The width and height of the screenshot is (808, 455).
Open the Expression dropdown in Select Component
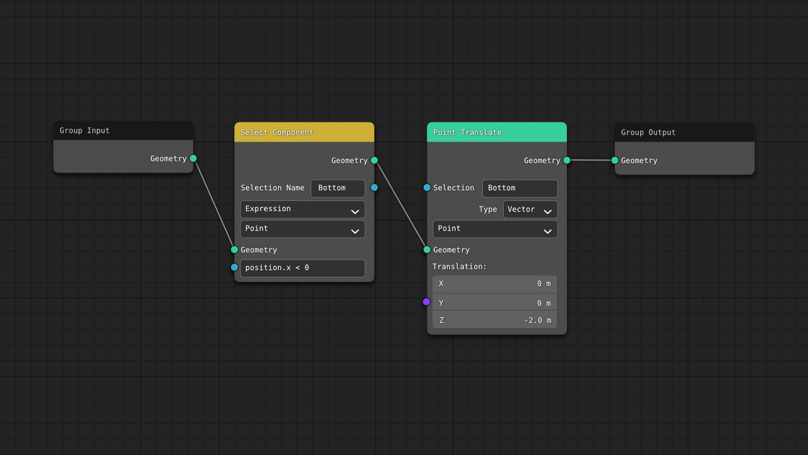pyautogui.click(x=302, y=209)
